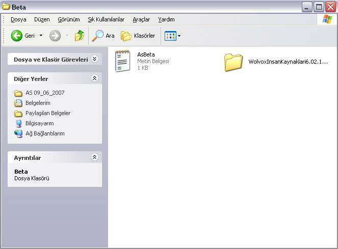
Task: Open the Sık Kullanılanlar menu
Action: pos(106,19)
